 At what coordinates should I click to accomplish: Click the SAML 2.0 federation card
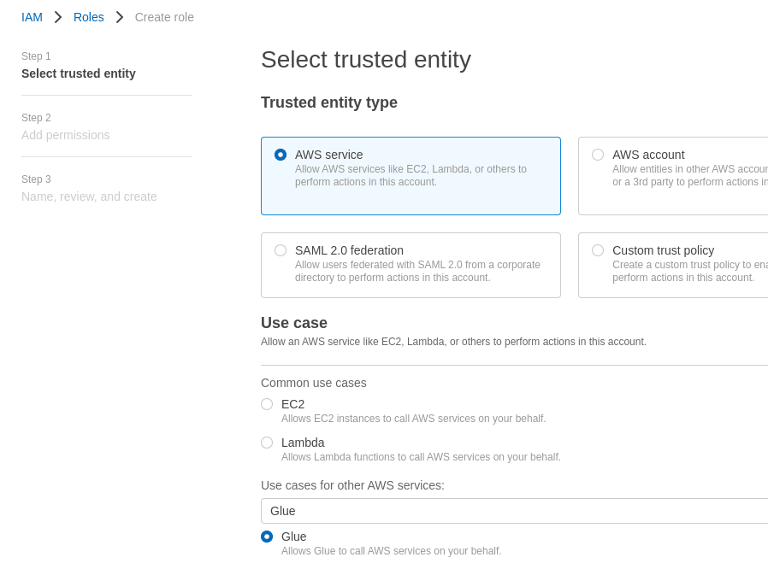tap(411, 265)
